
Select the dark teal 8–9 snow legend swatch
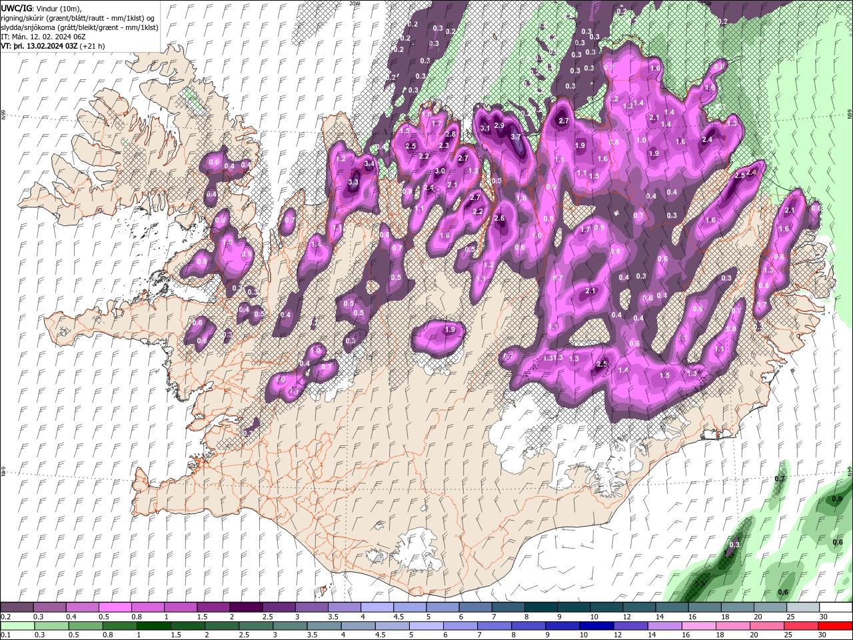pyautogui.click(x=541, y=607)
